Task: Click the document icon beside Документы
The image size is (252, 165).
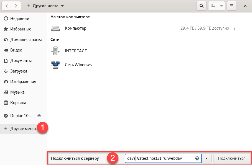Action: coord(6,61)
